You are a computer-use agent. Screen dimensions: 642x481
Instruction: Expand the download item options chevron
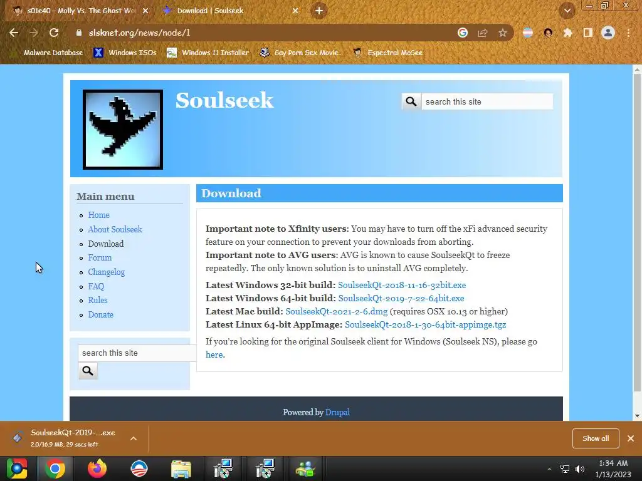tap(134, 438)
